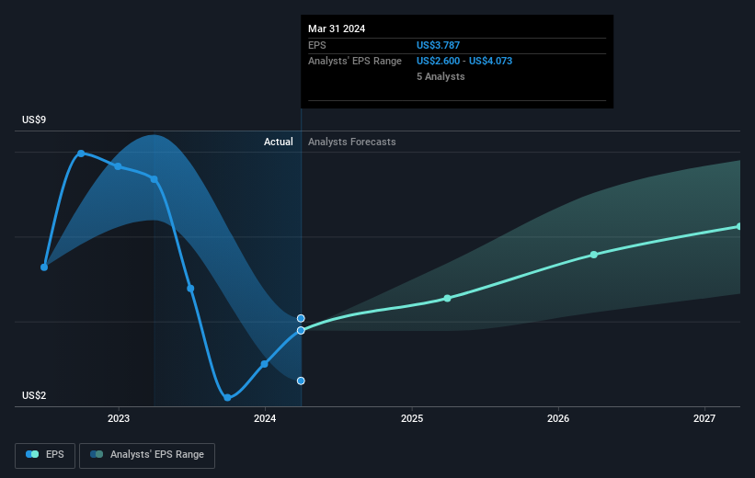Click the '5 Analysts' text in tooltip
The image size is (755, 478).
click(440, 76)
